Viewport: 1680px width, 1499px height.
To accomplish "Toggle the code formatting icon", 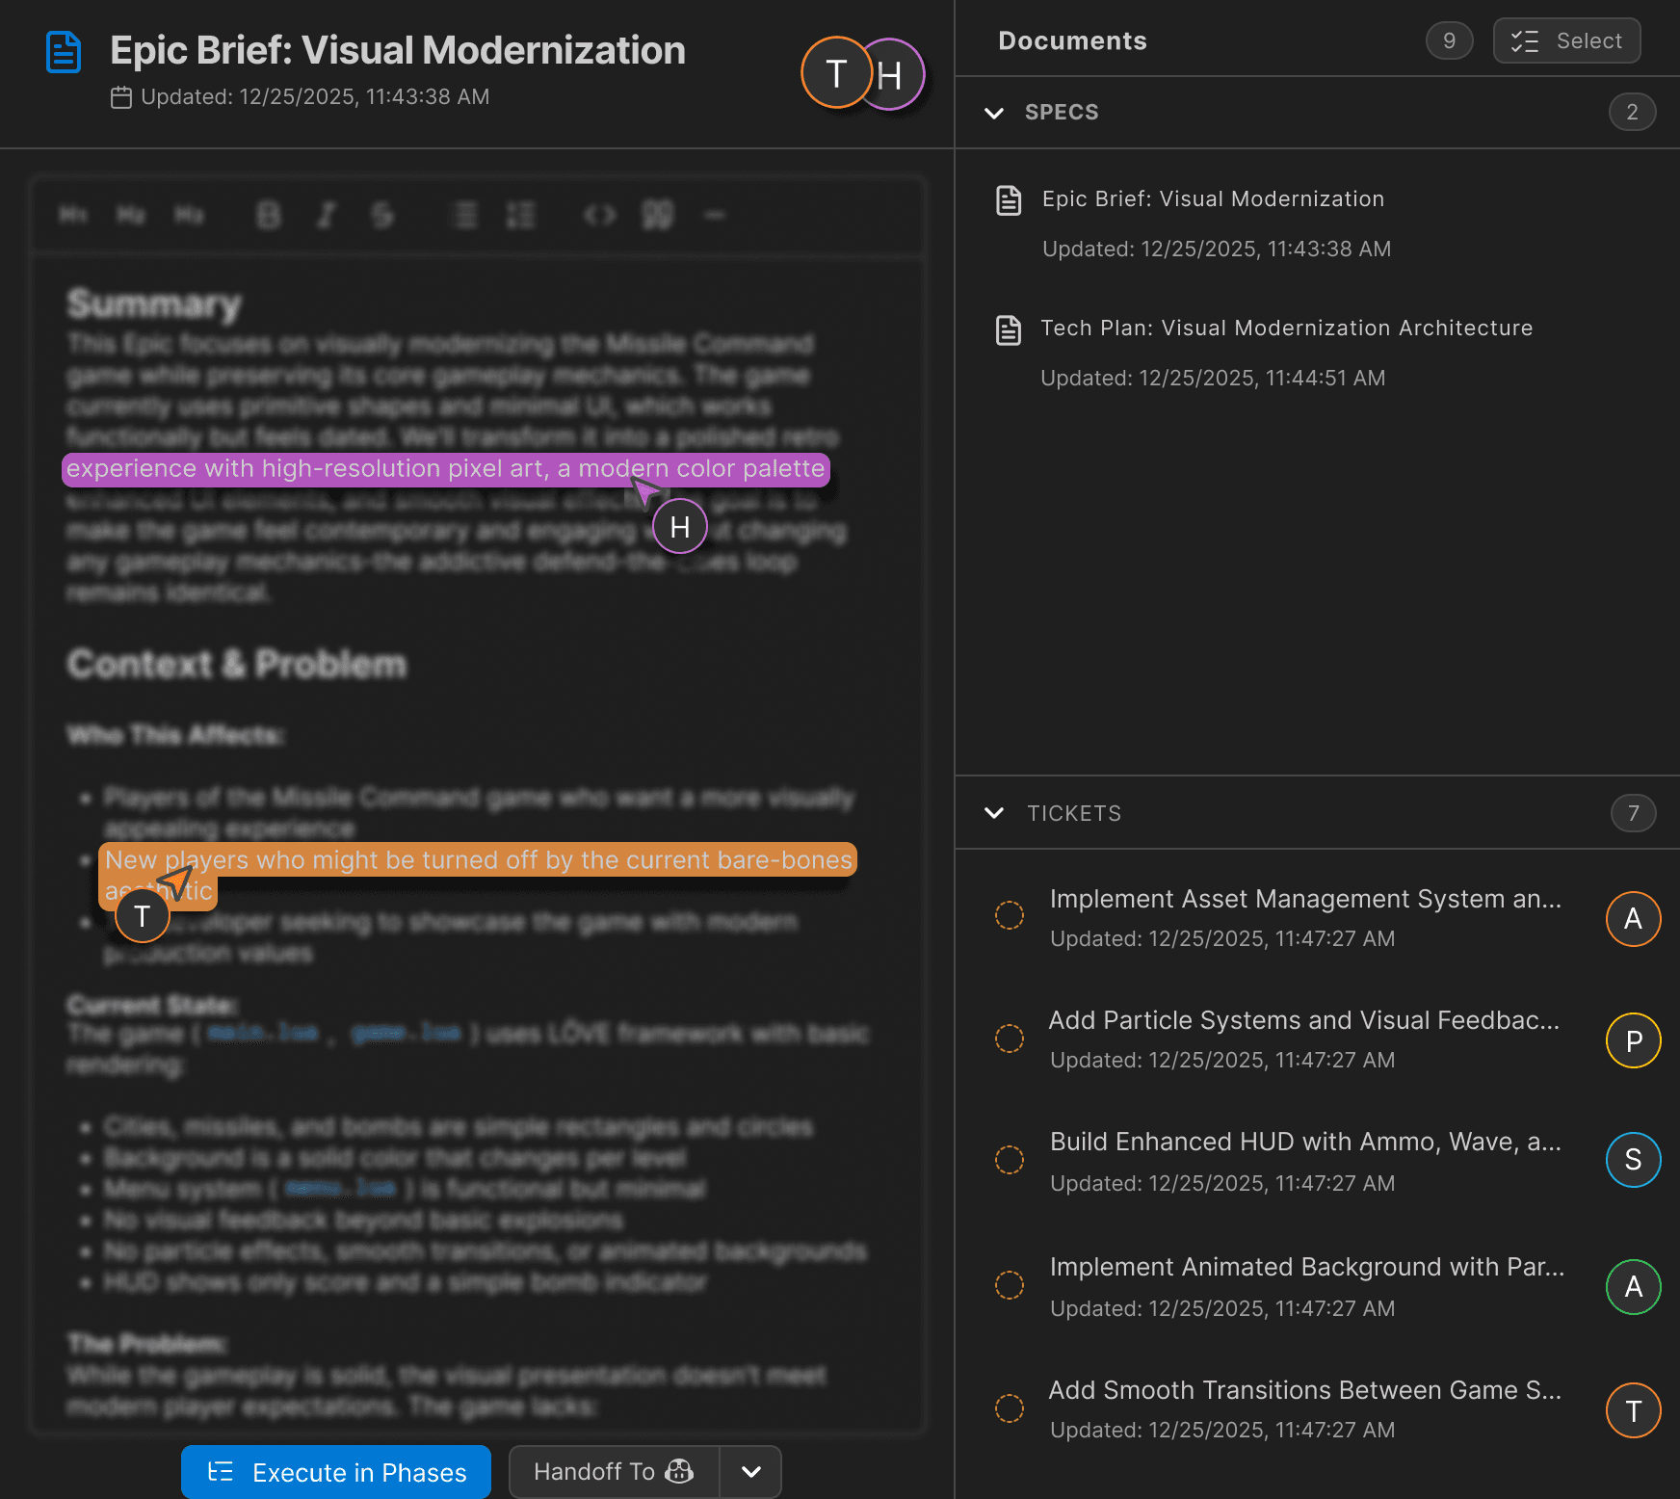I will click(x=600, y=215).
